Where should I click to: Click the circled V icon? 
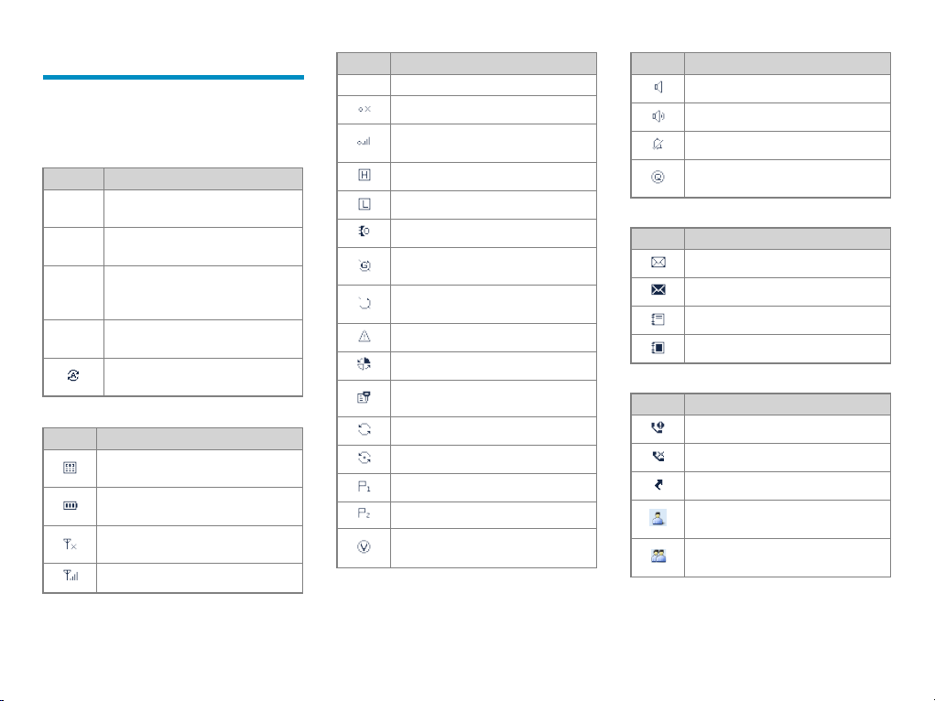(364, 546)
